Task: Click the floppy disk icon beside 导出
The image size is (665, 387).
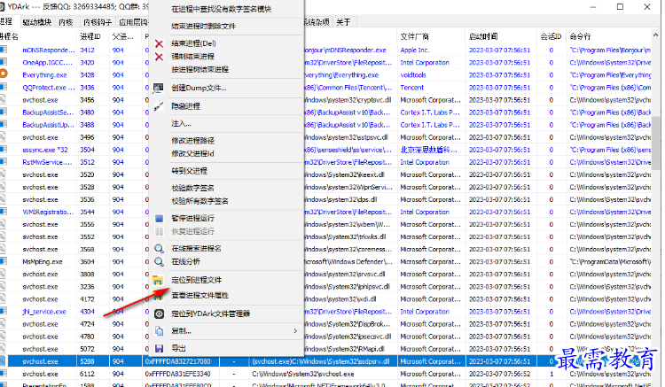Action: (159, 348)
